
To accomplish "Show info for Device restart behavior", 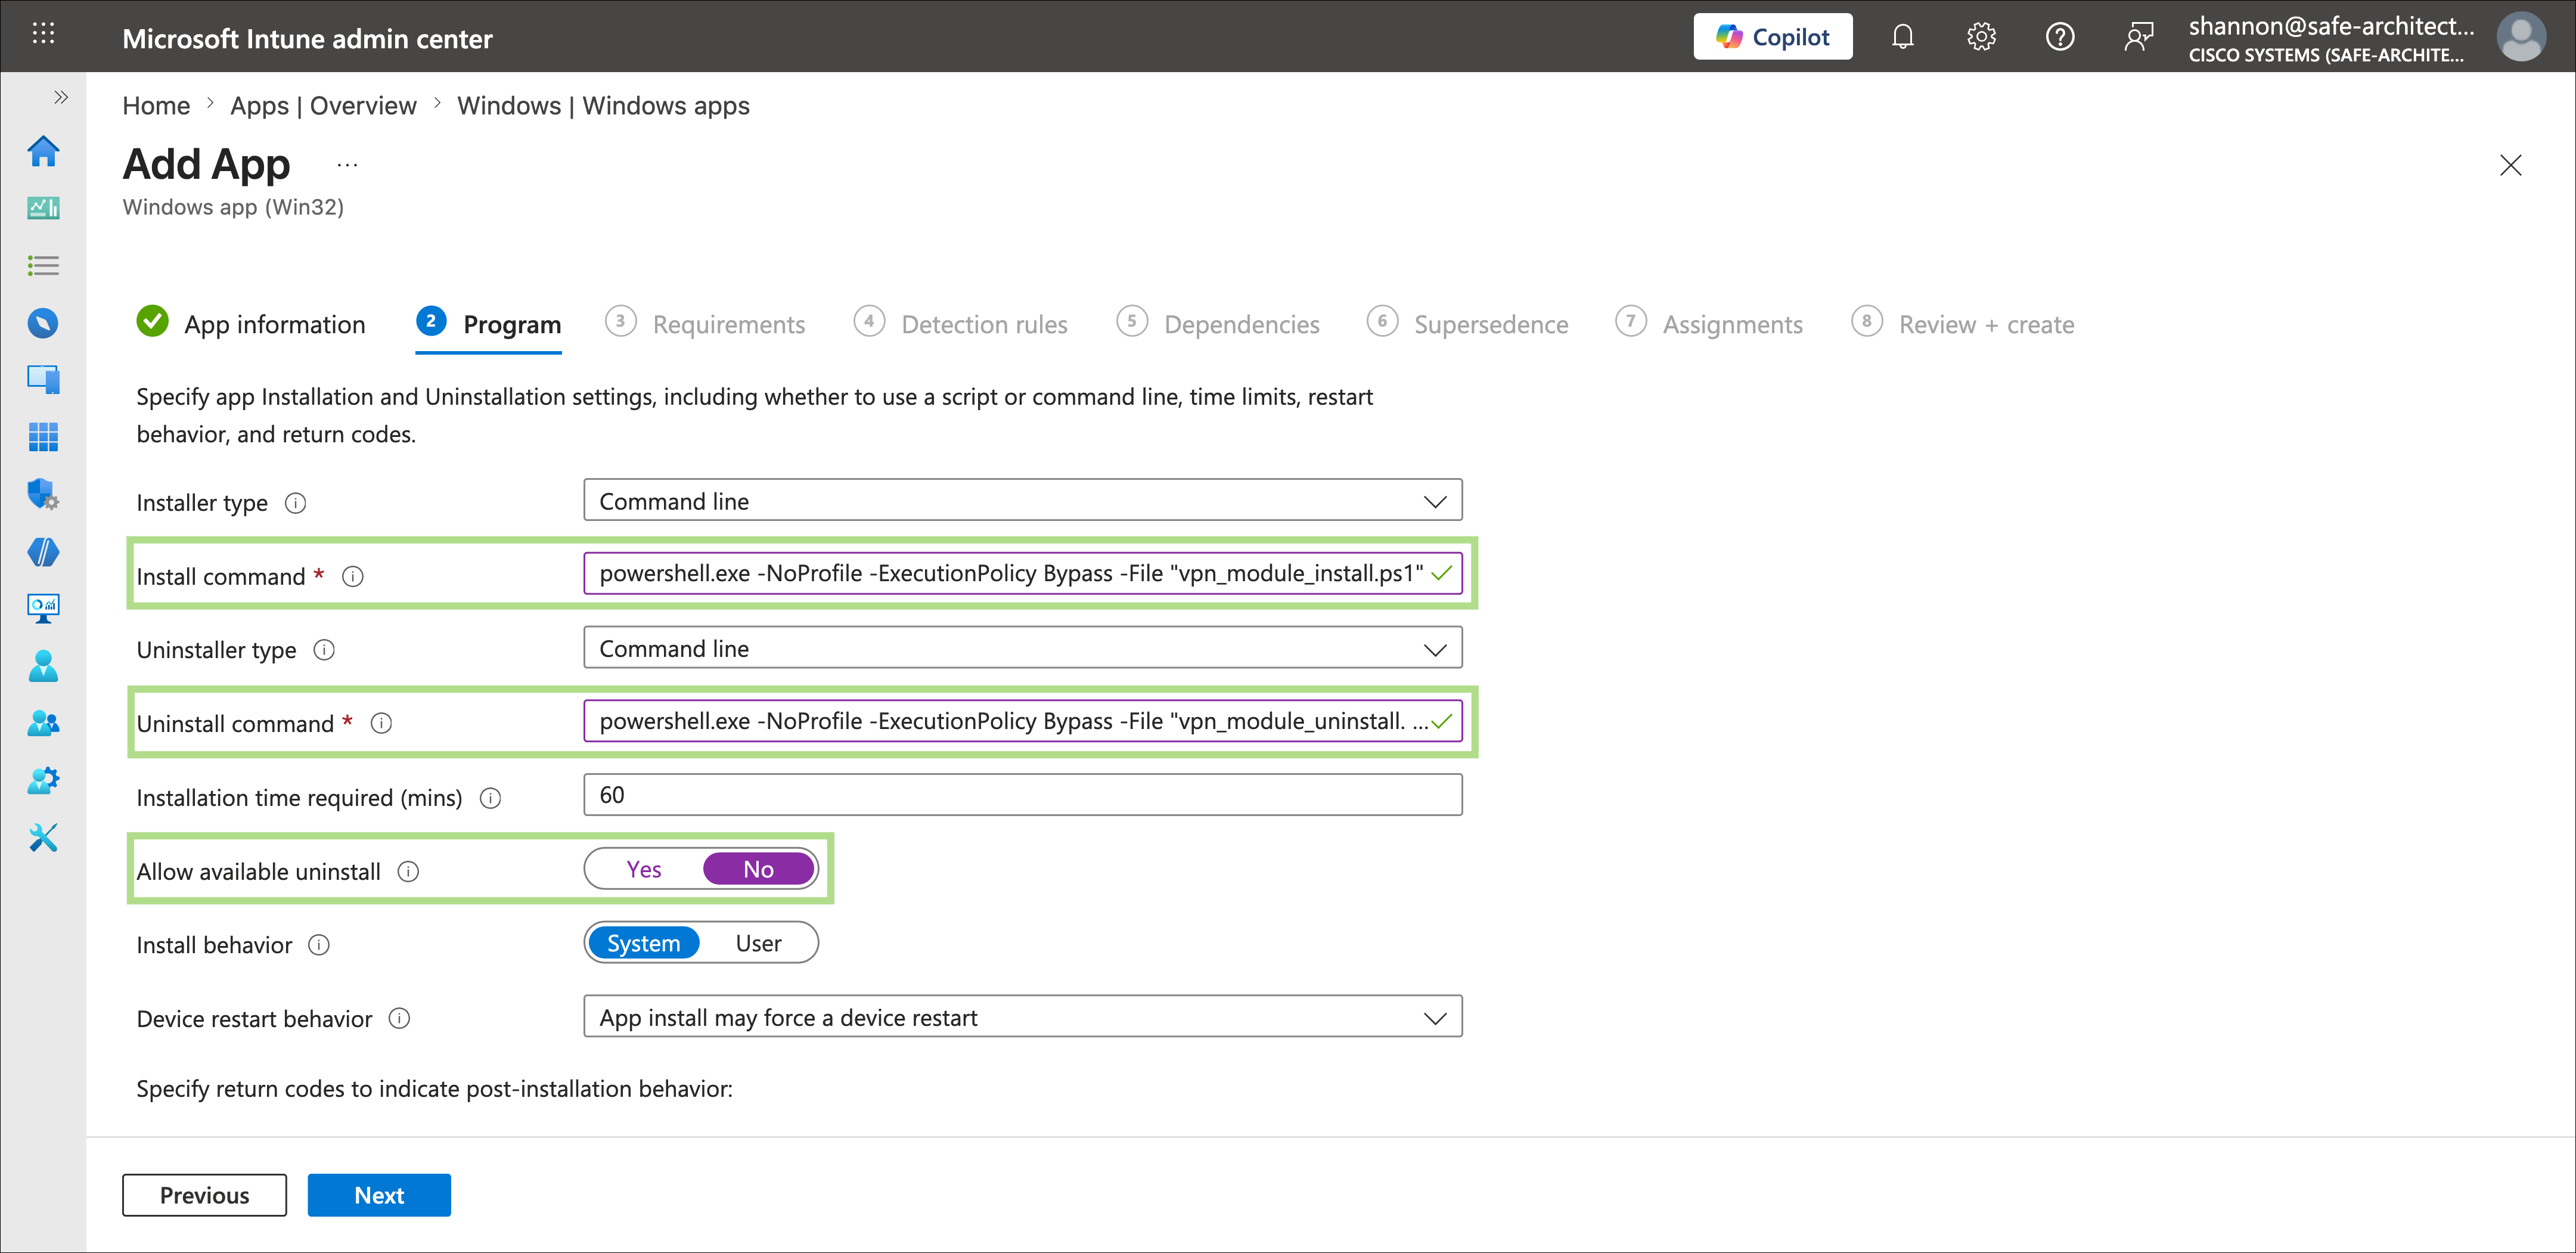I will click(399, 1019).
